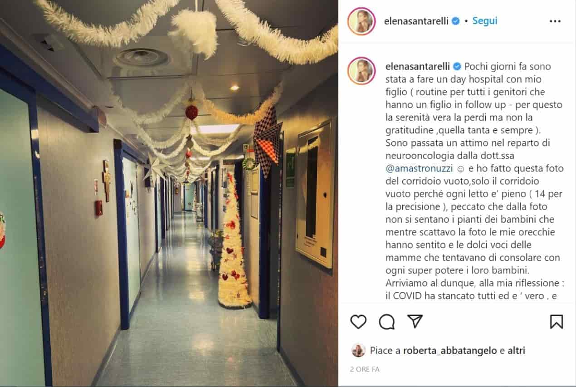
Task: Open comments via speech bubble icon
Action: 387,321
